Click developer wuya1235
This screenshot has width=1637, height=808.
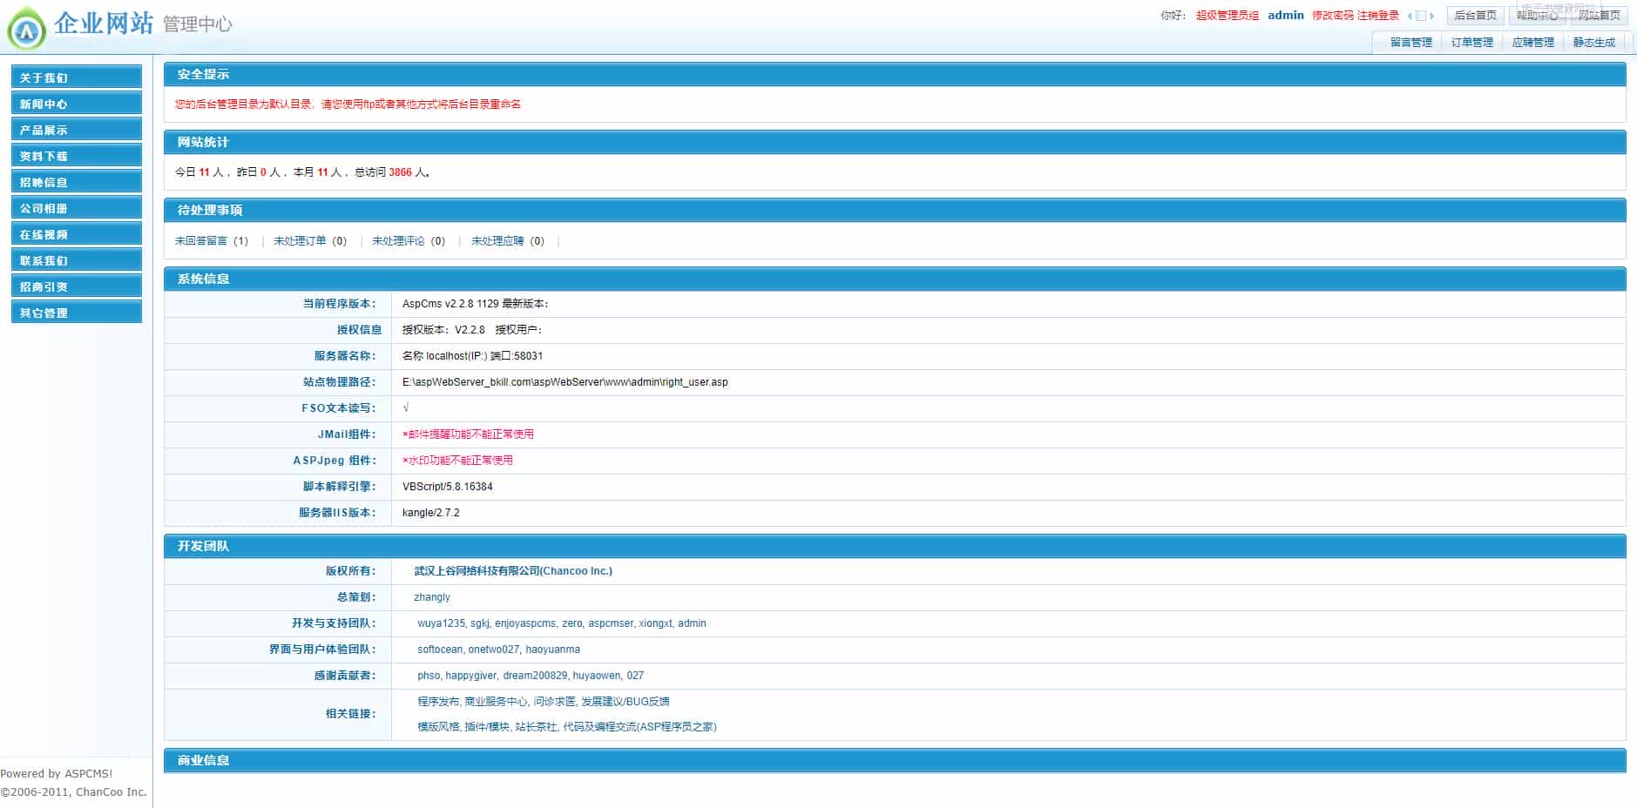click(441, 623)
